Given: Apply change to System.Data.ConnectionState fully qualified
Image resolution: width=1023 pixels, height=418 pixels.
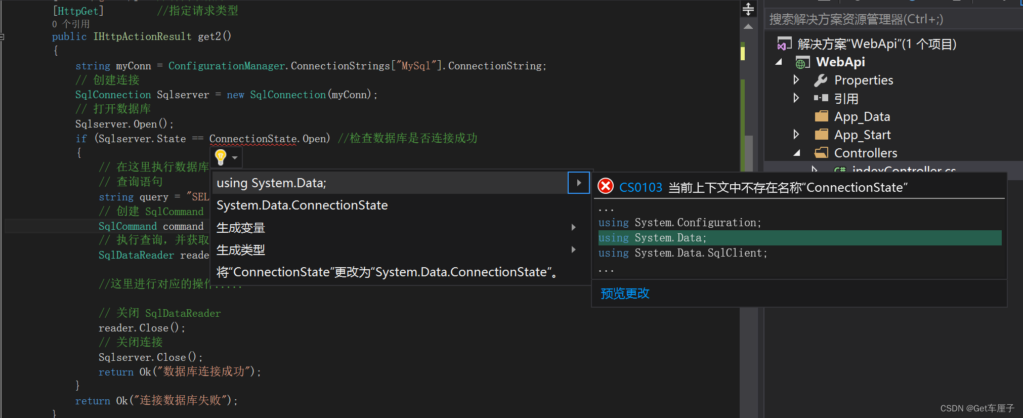Looking at the screenshot, I should [388, 272].
